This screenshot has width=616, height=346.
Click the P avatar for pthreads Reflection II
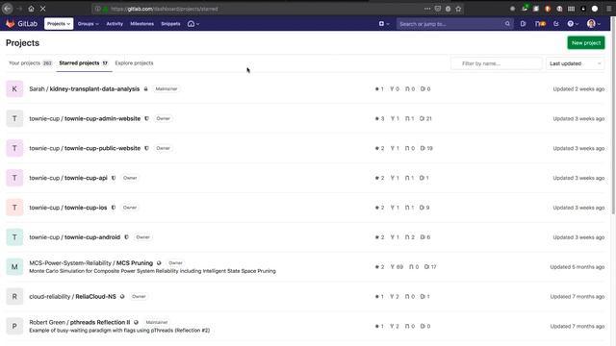(x=14, y=326)
